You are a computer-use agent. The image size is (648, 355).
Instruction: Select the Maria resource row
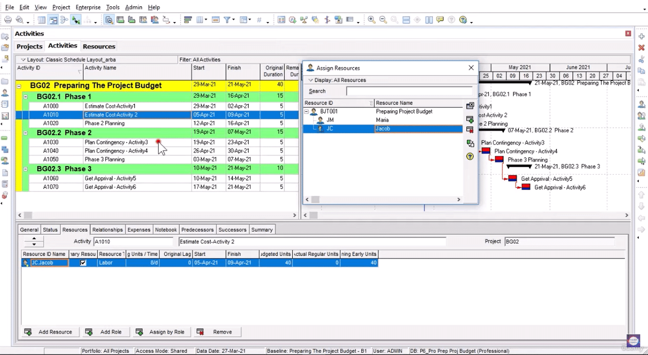(x=383, y=120)
